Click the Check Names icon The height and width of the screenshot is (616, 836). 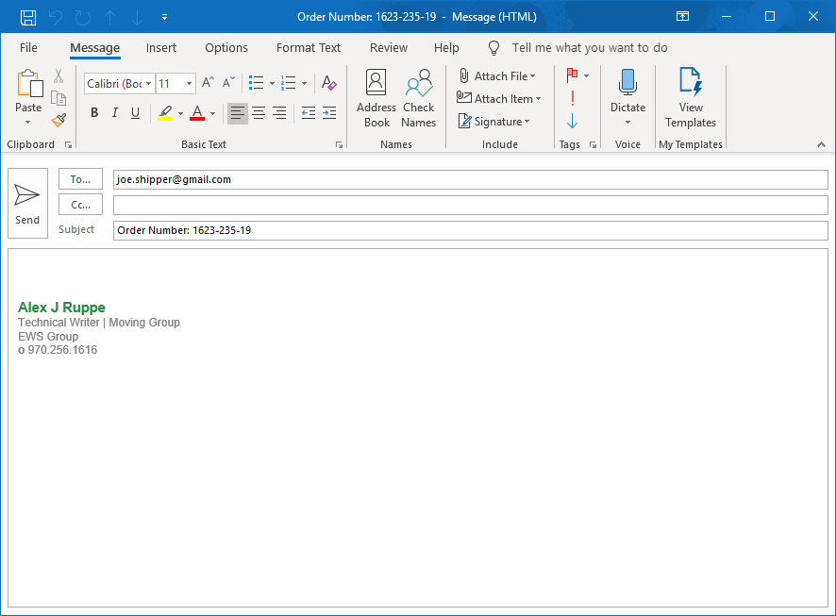[418, 98]
